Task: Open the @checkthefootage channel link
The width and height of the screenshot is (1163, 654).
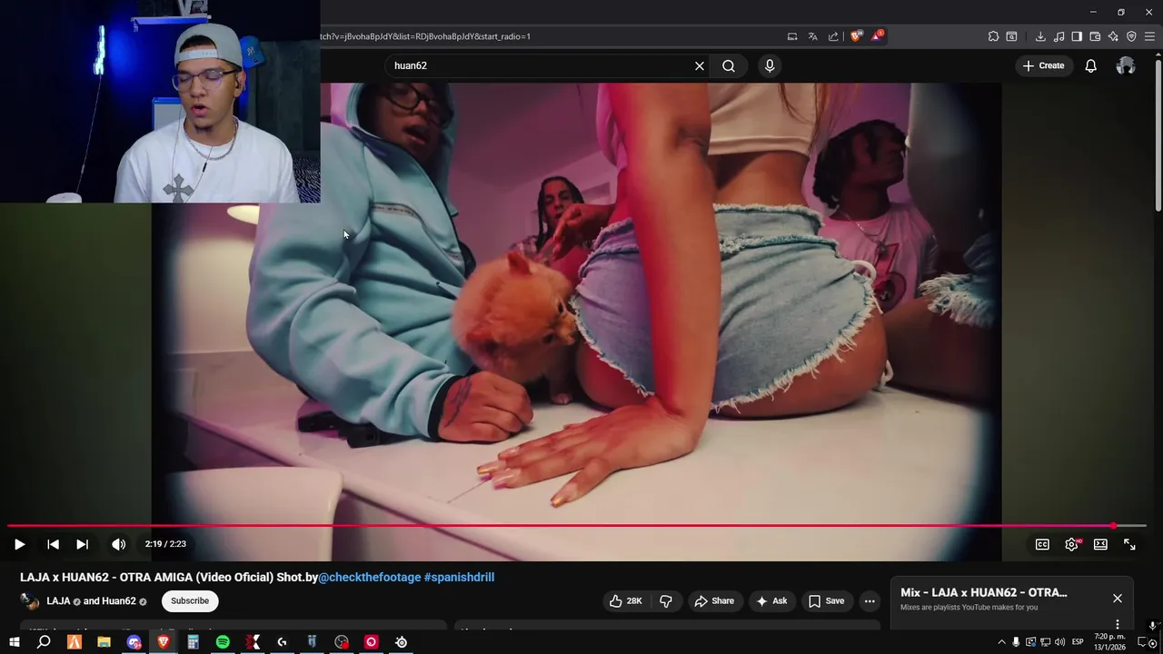Action: coord(369,577)
